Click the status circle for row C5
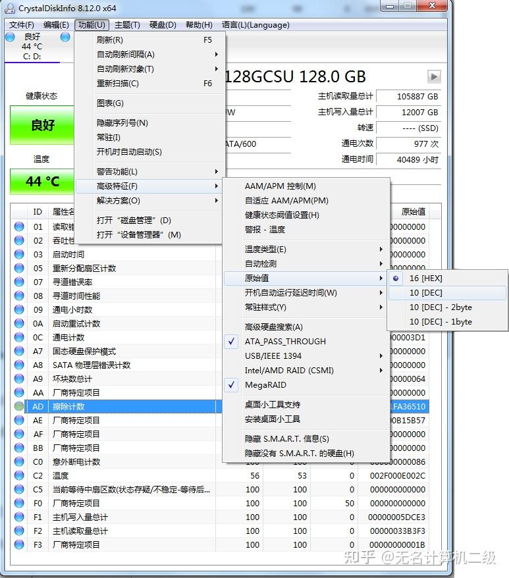 (19, 489)
